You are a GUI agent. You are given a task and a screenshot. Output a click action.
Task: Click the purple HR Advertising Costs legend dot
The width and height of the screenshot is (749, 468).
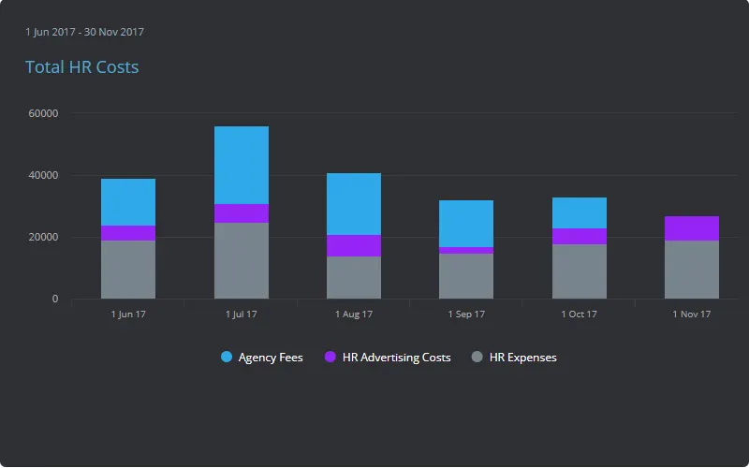coord(330,358)
